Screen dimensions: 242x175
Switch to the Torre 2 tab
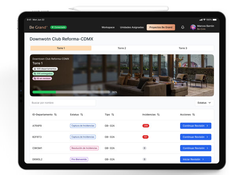[x=122, y=48]
